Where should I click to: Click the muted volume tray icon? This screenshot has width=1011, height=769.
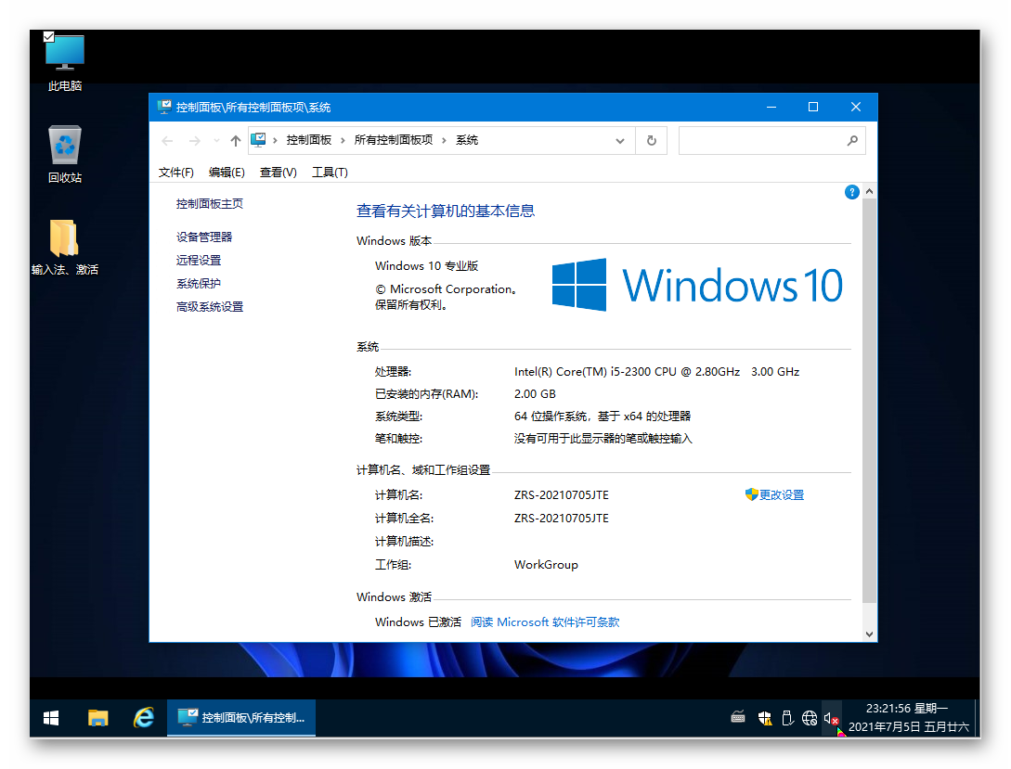[831, 718]
